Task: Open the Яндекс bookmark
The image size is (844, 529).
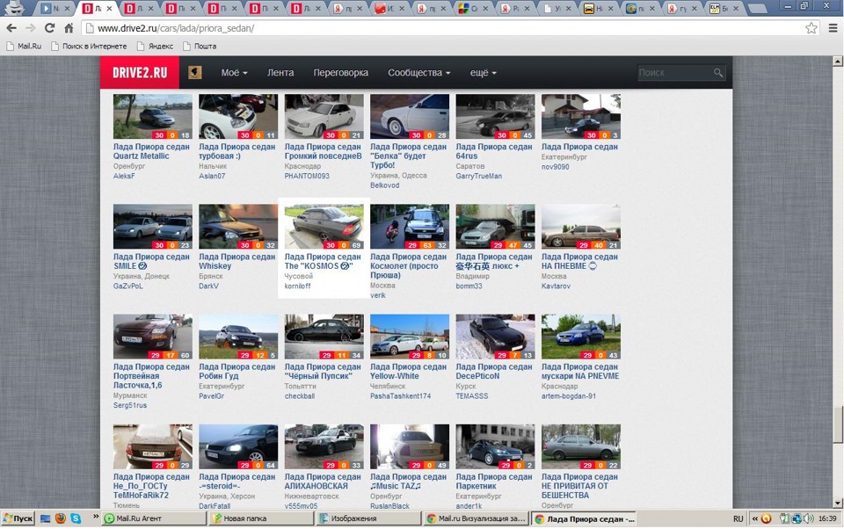Action: [155, 47]
